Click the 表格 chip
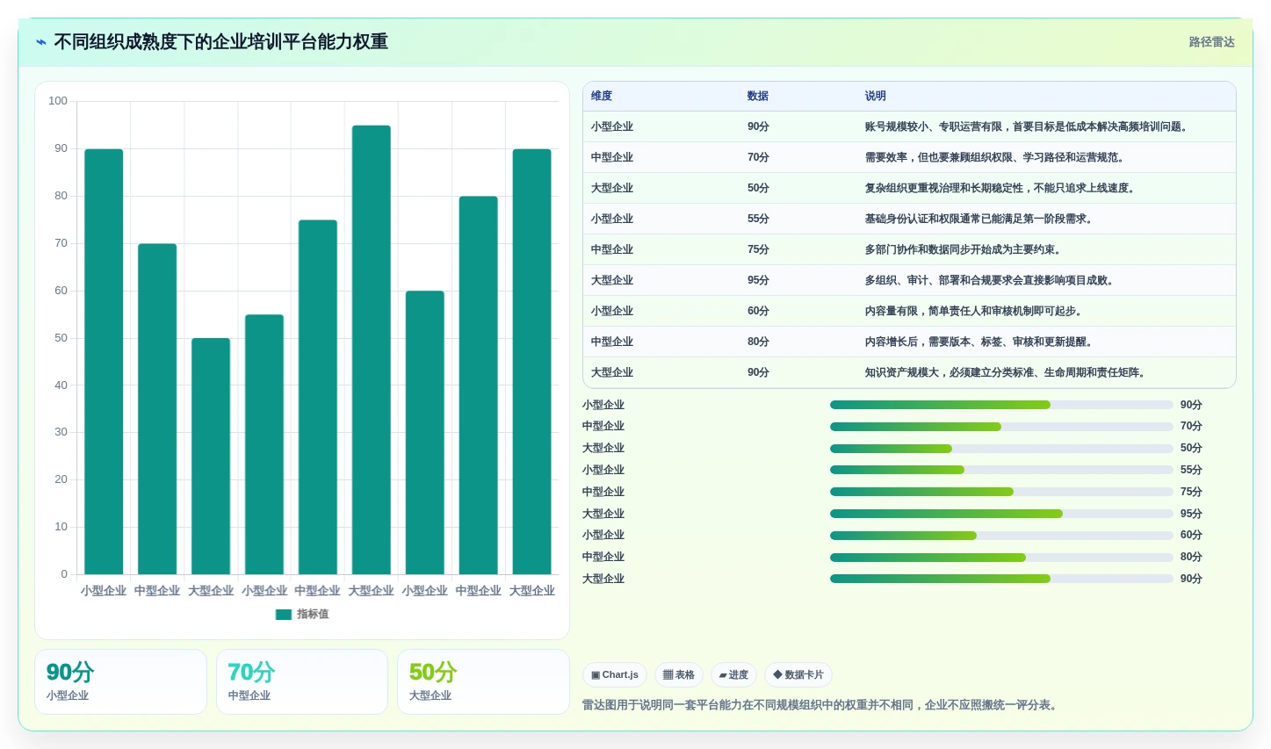 [679, 674]
